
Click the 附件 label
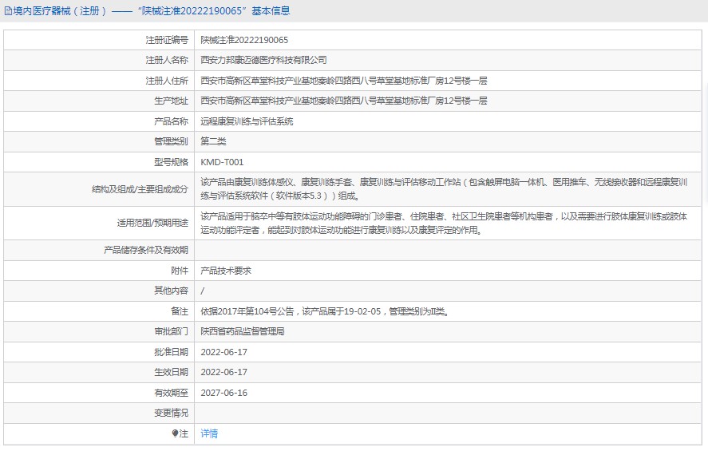[x=180, y=271]
